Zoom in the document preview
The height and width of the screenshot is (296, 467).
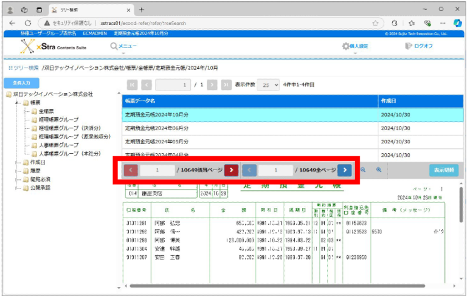point(378,170)
